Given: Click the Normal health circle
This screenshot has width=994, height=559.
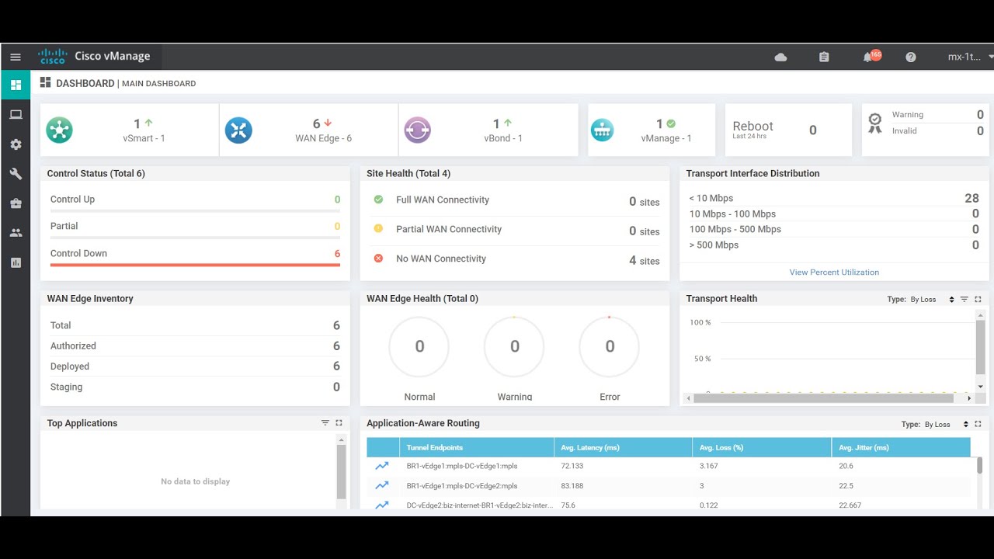Looking at the screenshot, I should [419, 346].
